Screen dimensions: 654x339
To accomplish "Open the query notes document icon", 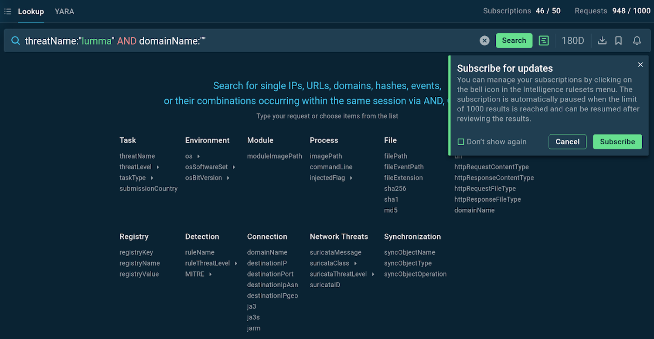I will click(x=544, y=41).
